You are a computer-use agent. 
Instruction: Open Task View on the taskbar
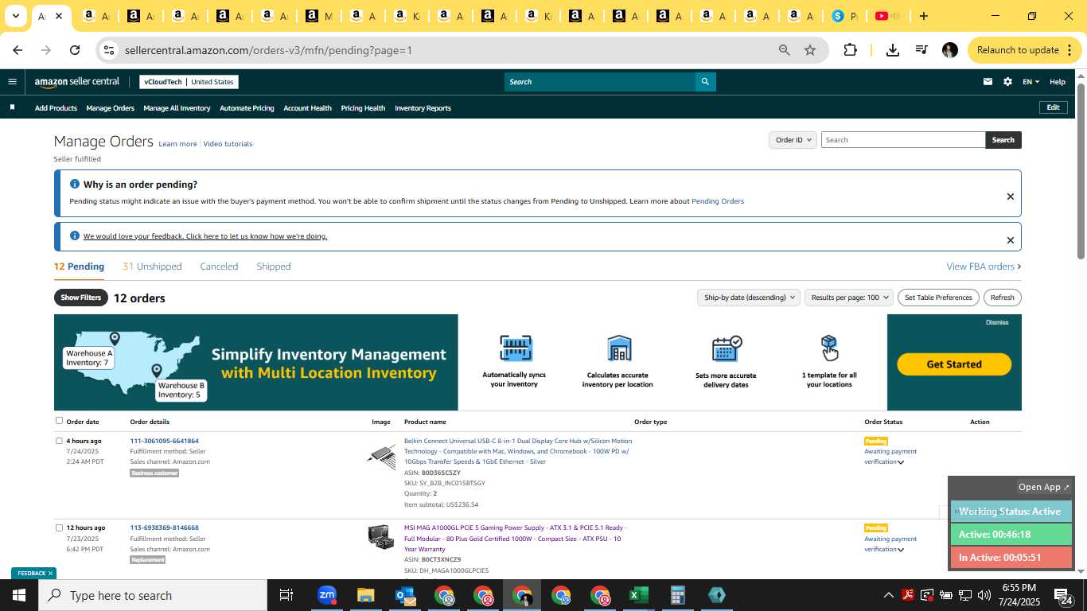[286, 595]
